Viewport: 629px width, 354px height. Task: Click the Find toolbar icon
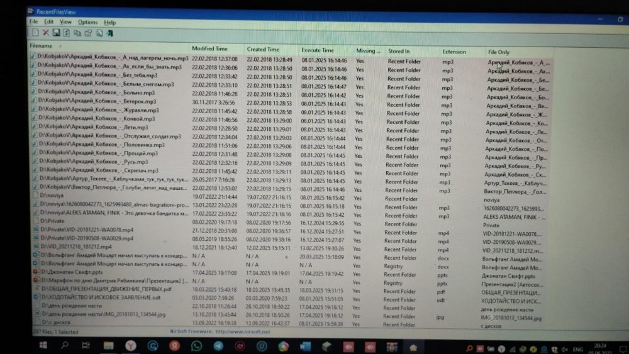point(99,33)
